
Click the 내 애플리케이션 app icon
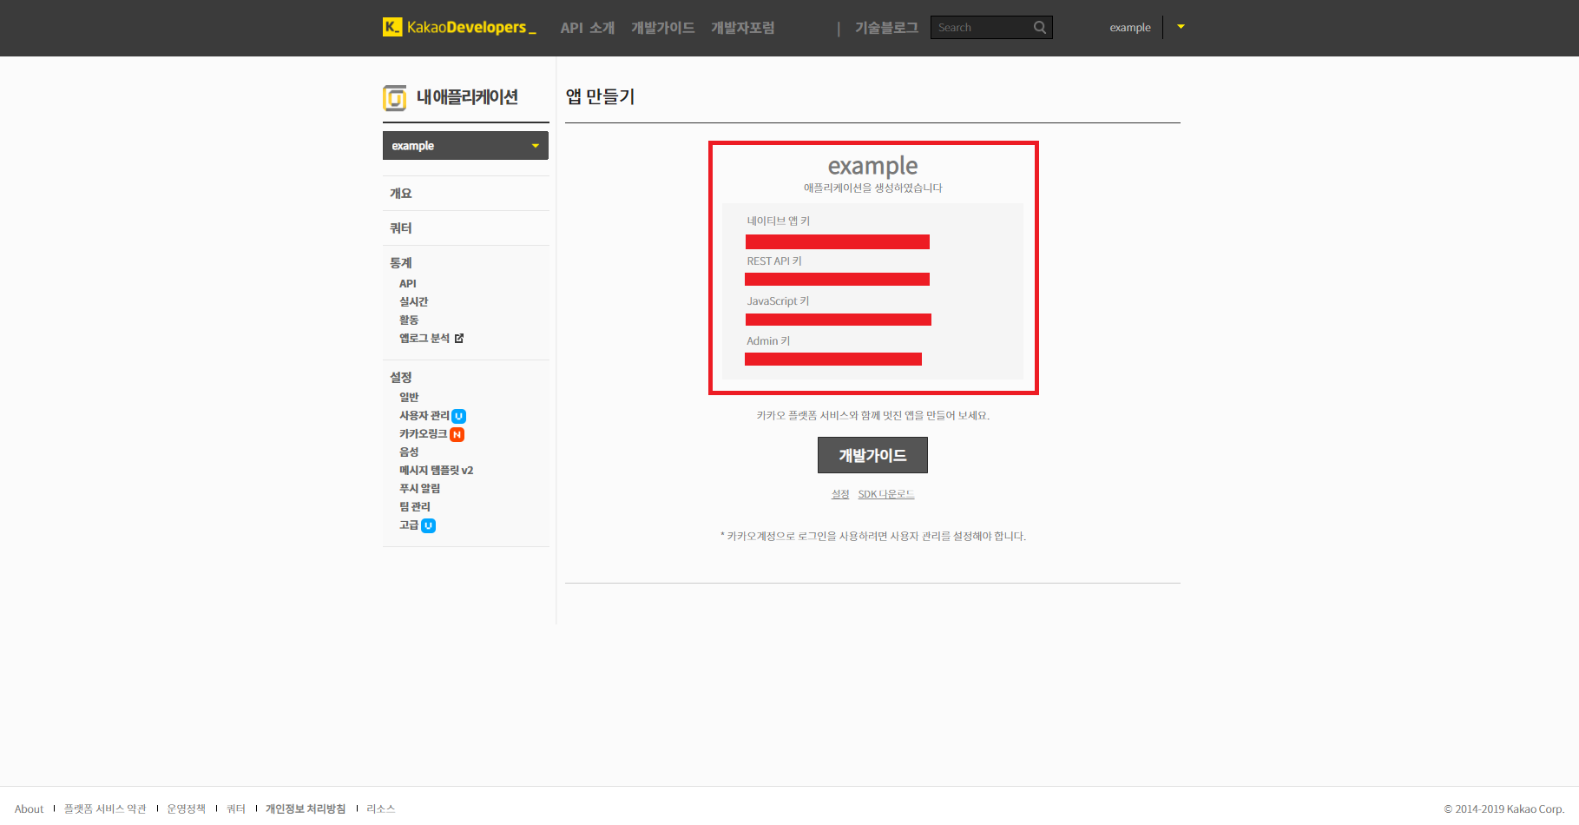pos(395,98)
